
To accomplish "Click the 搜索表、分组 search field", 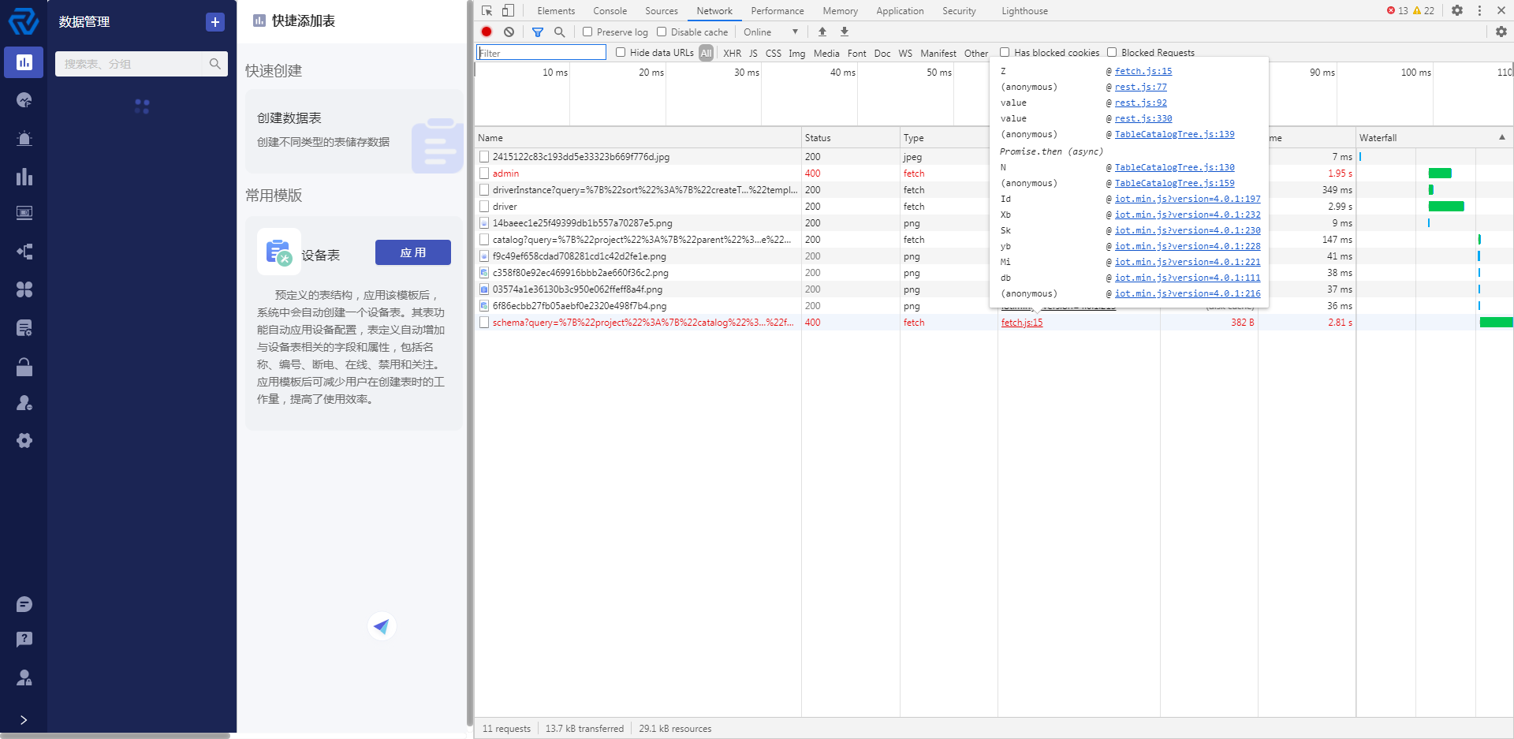I will [130, 64].
